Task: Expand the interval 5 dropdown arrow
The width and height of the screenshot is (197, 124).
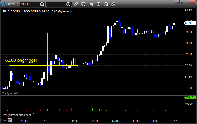Action: [63, 4]
